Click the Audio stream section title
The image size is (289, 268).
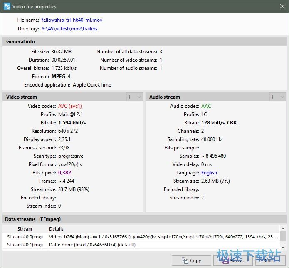164,97
